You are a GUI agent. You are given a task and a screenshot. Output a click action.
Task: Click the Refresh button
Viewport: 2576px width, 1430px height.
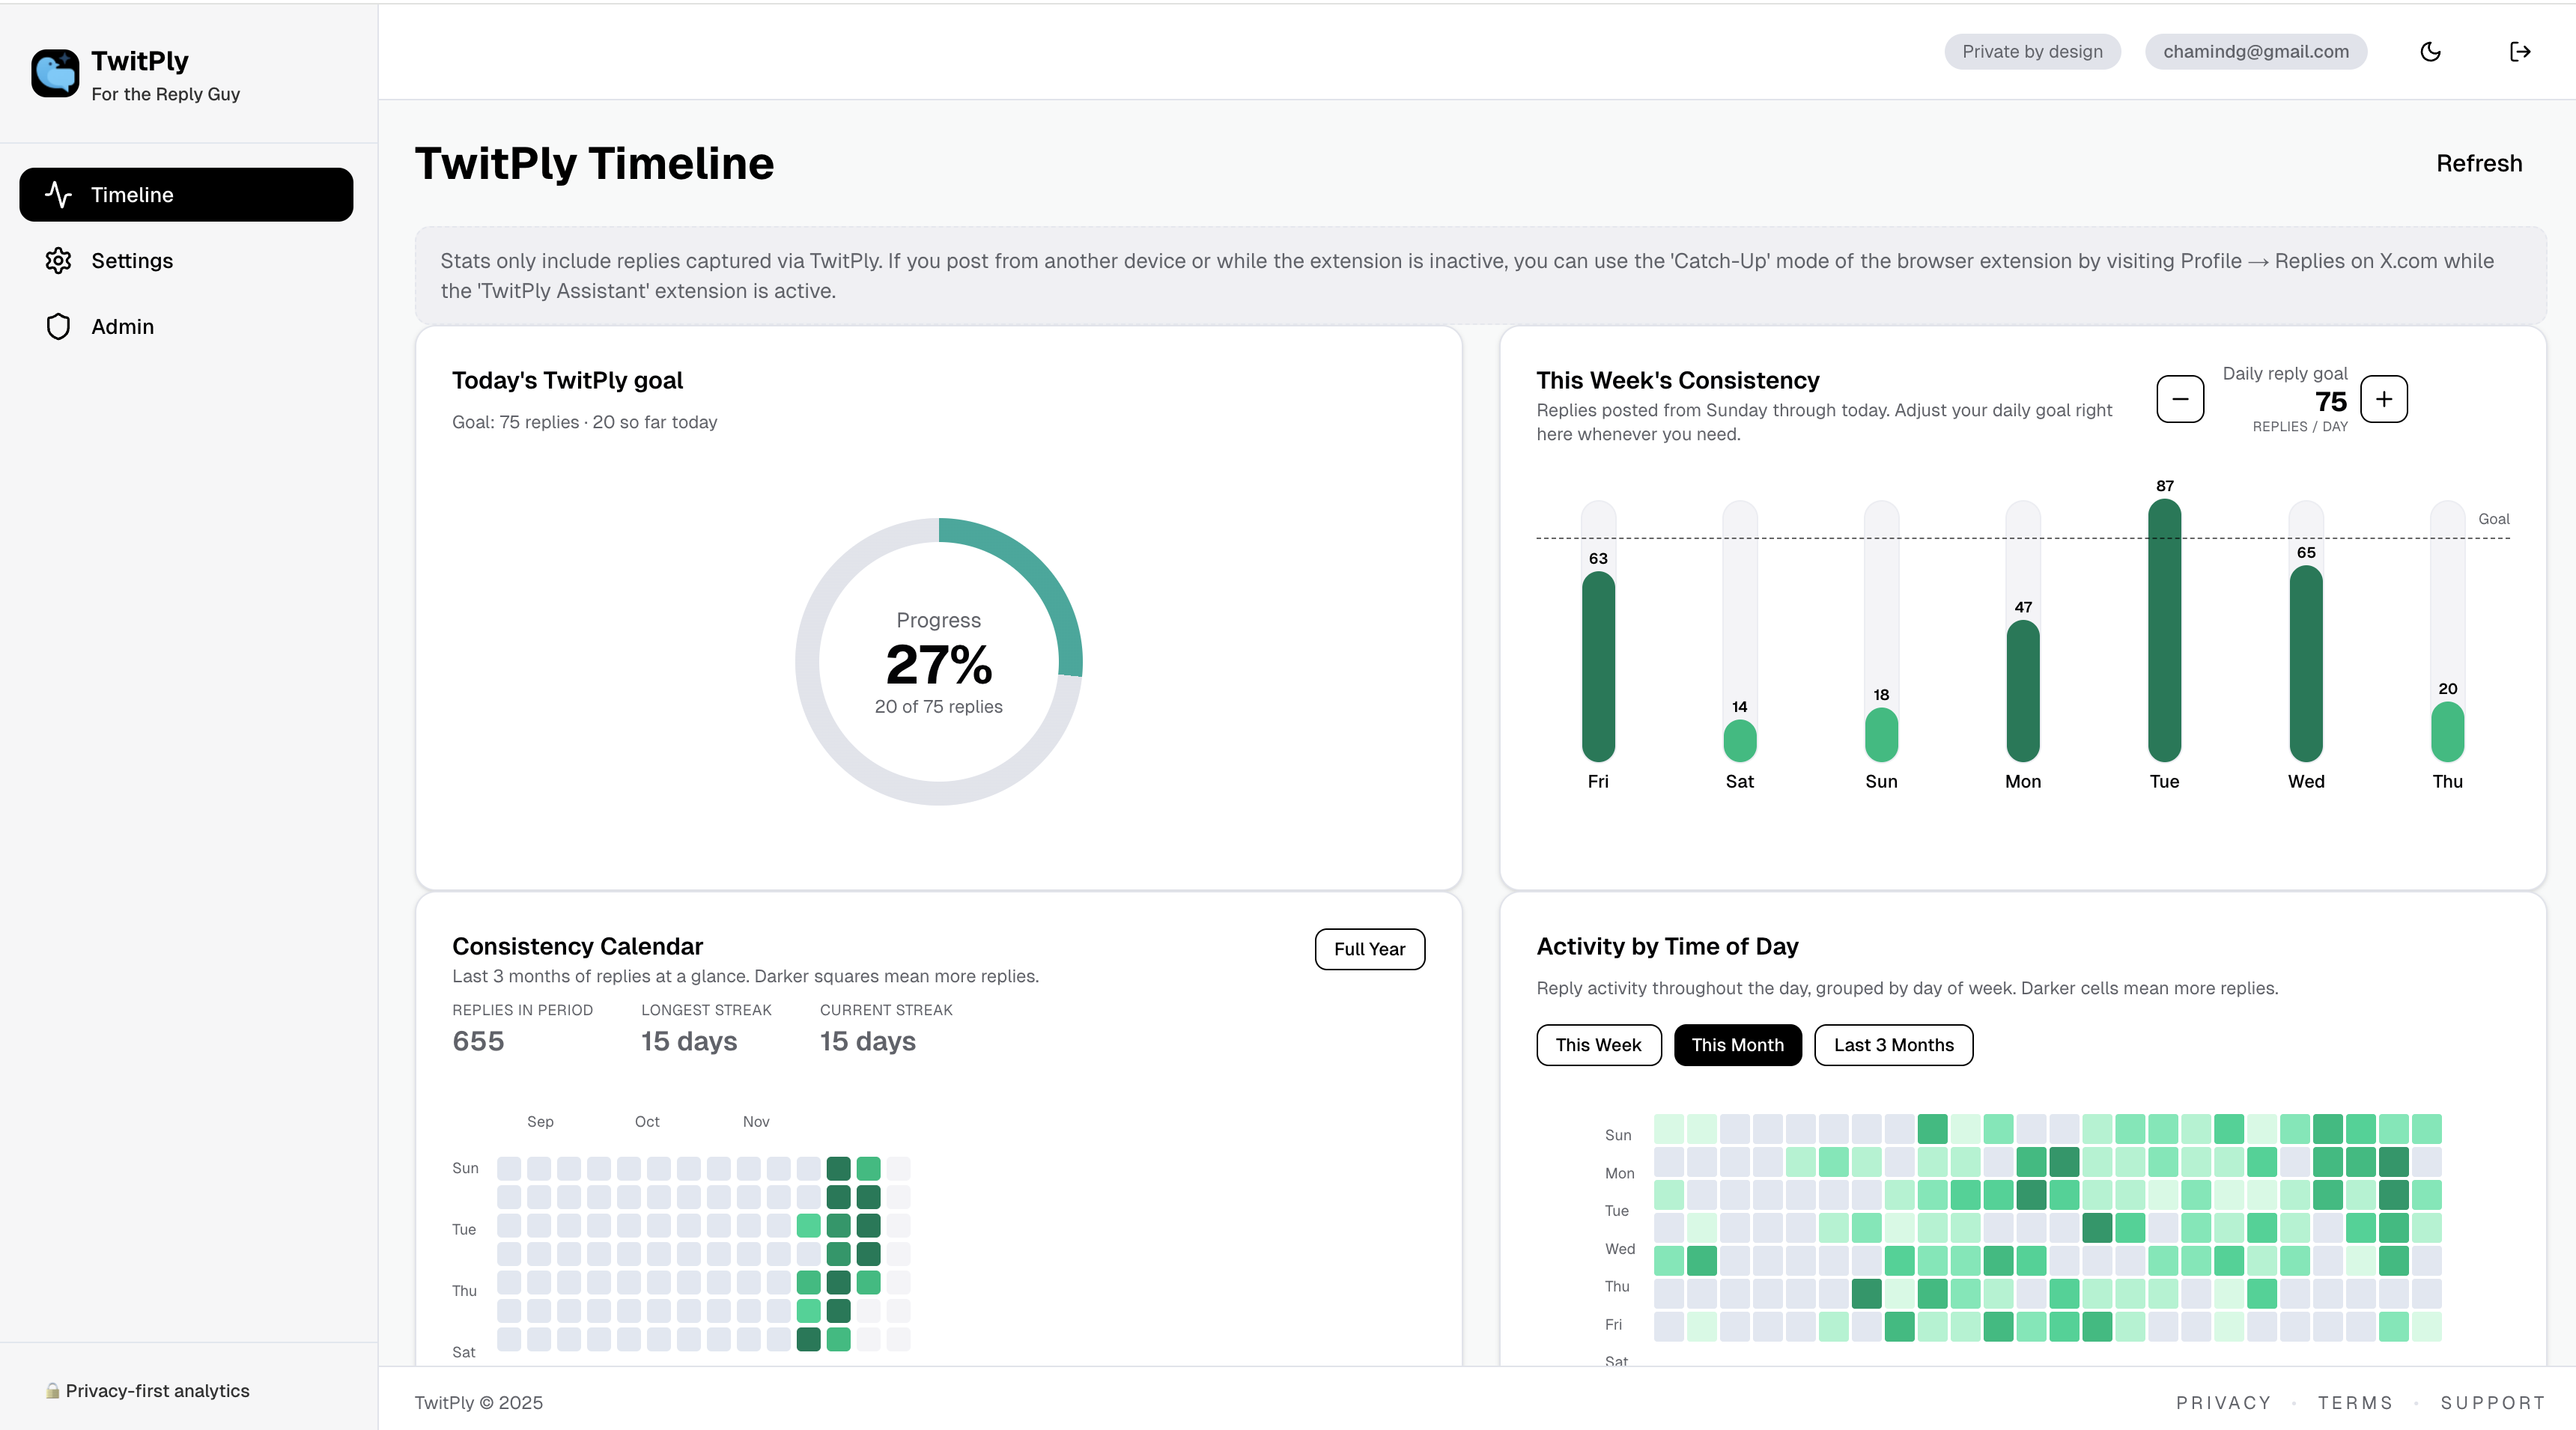pyautogui.click(x=2478, y=164)
